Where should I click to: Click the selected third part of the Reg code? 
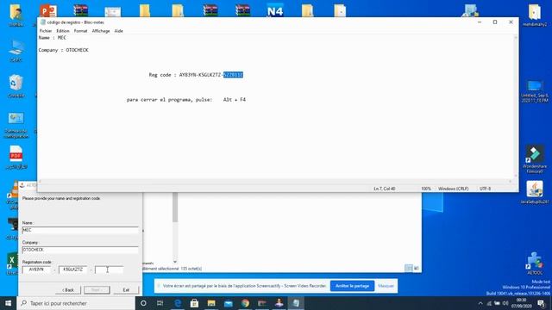click(x=233, y=75)
